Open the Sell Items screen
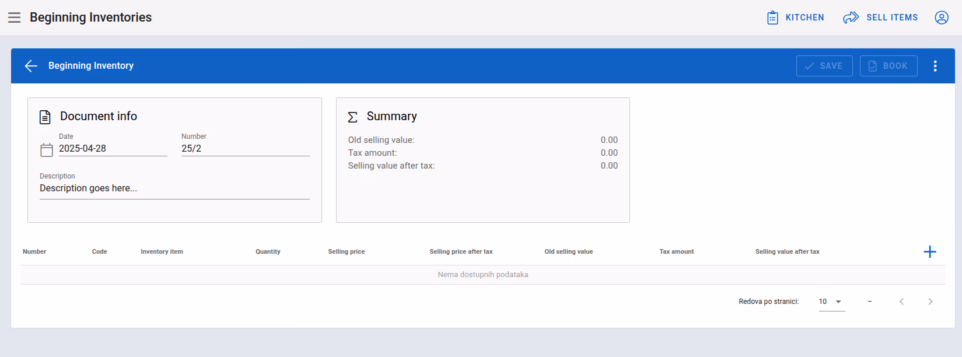 tap(880, 17)
